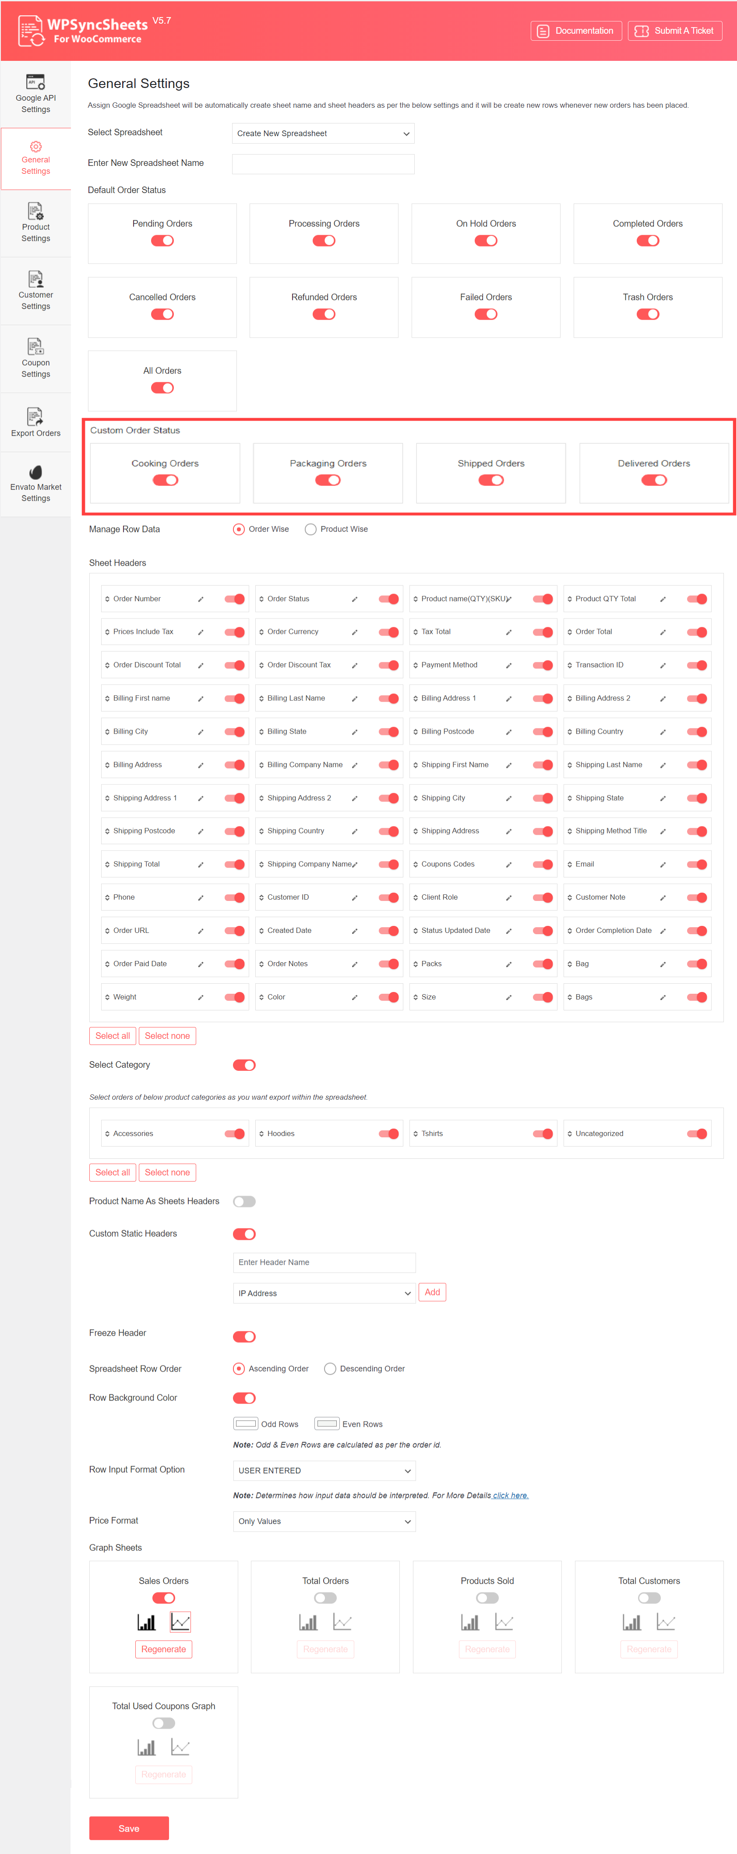This screenshot has height=1854, width=737.
Task: Toggle the Uncategorized category switch
Action: pos(697,1133)
